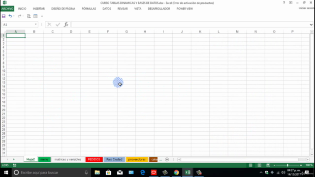Show more sheet tabs via ellipsis

pyautogui.click(x=160, y=159)
